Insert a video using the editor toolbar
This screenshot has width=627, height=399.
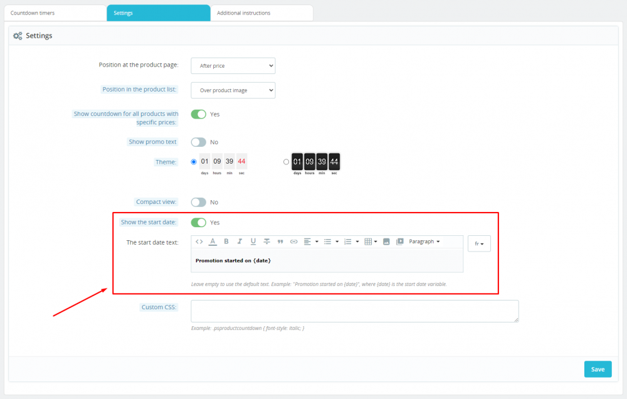(x=399, y=242)
